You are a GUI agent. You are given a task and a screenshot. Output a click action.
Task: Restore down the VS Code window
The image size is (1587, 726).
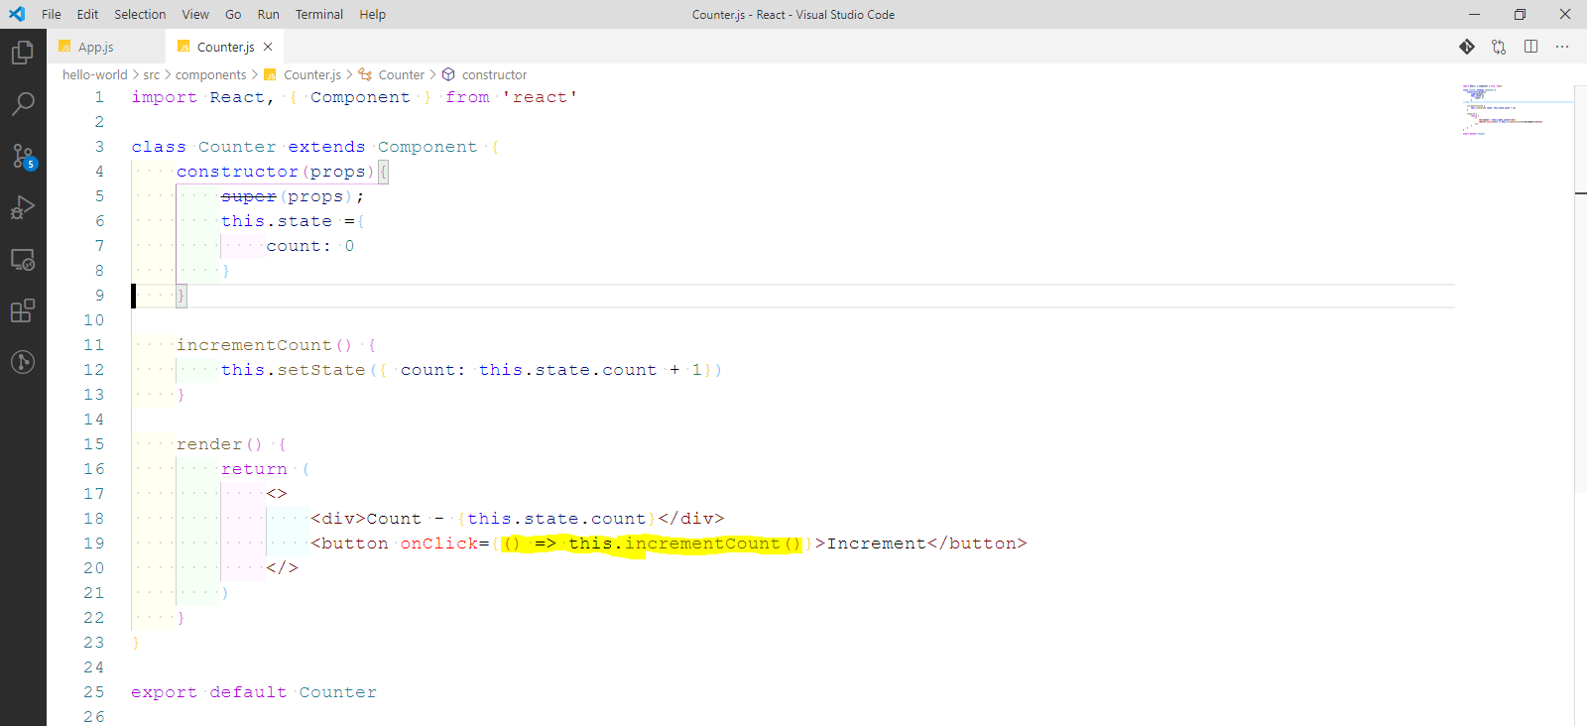1520,14
